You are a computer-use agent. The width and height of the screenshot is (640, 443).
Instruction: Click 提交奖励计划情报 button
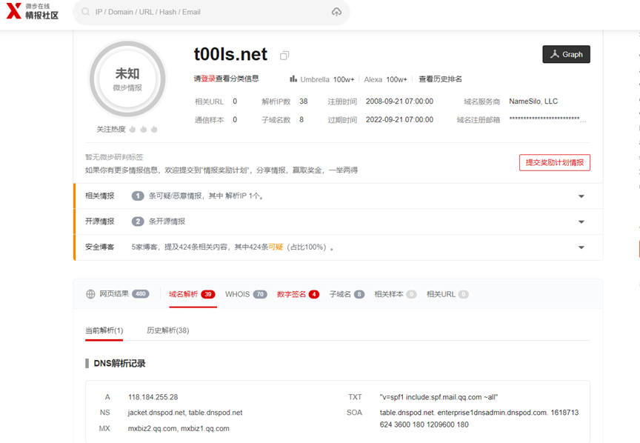pos(554,163)
